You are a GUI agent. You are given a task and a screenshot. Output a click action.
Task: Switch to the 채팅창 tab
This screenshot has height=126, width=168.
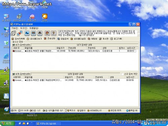tap(92, 39)
